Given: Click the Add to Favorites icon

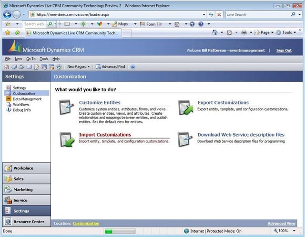Looking at the screenshot, I should [17, 32].
